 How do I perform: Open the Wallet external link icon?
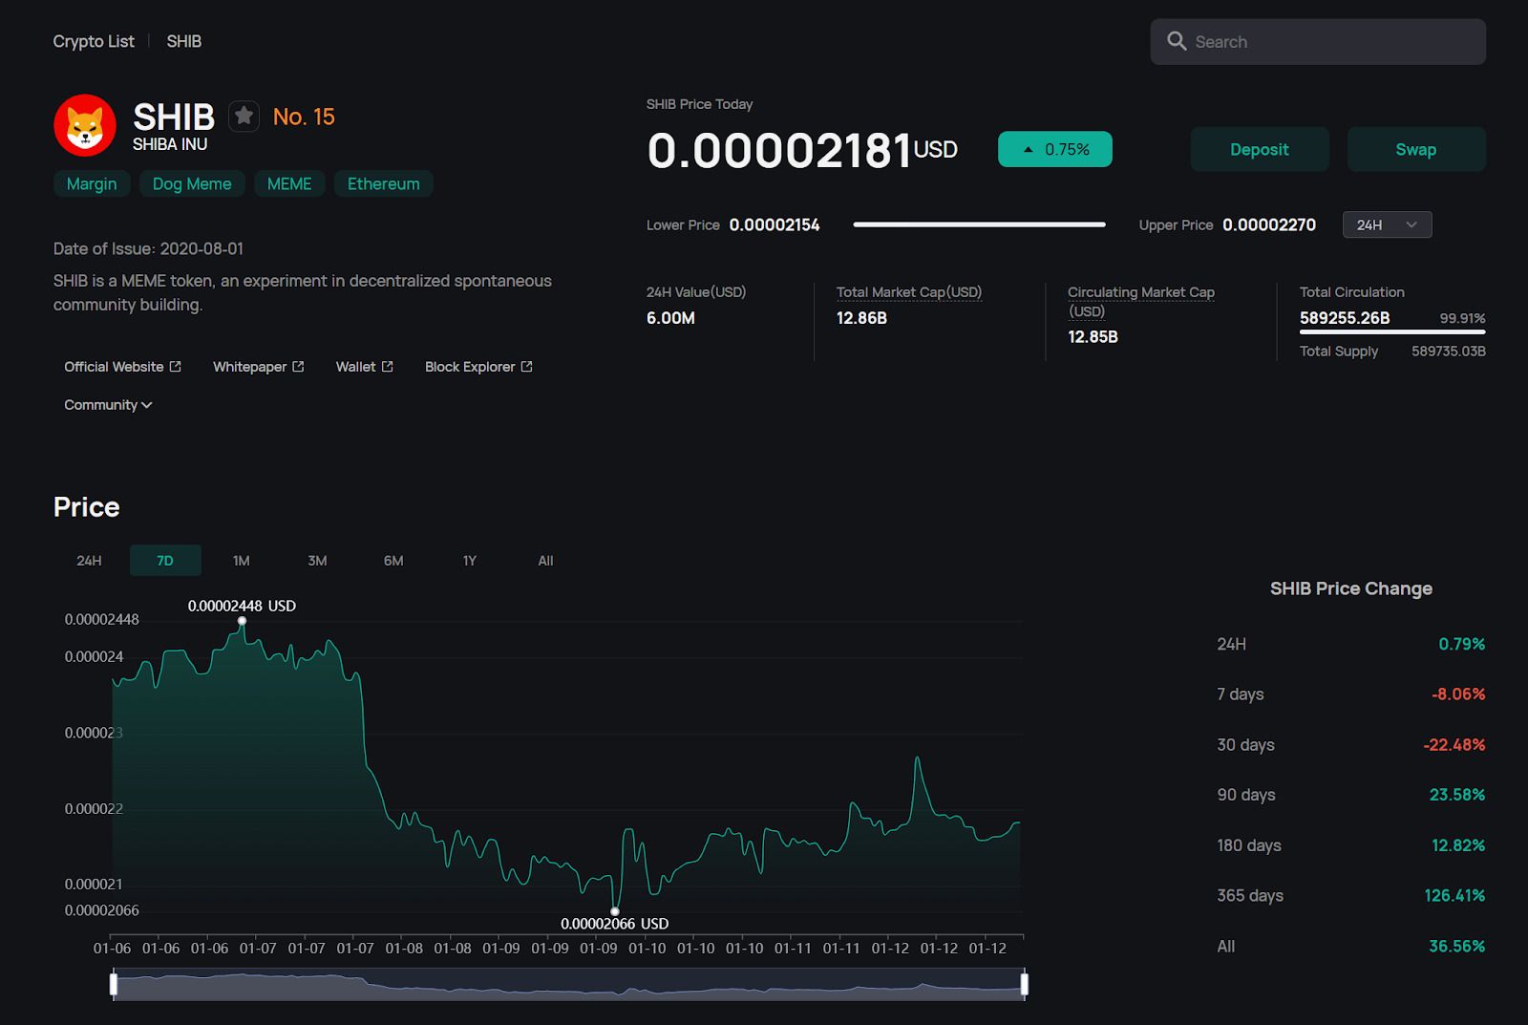387,367
